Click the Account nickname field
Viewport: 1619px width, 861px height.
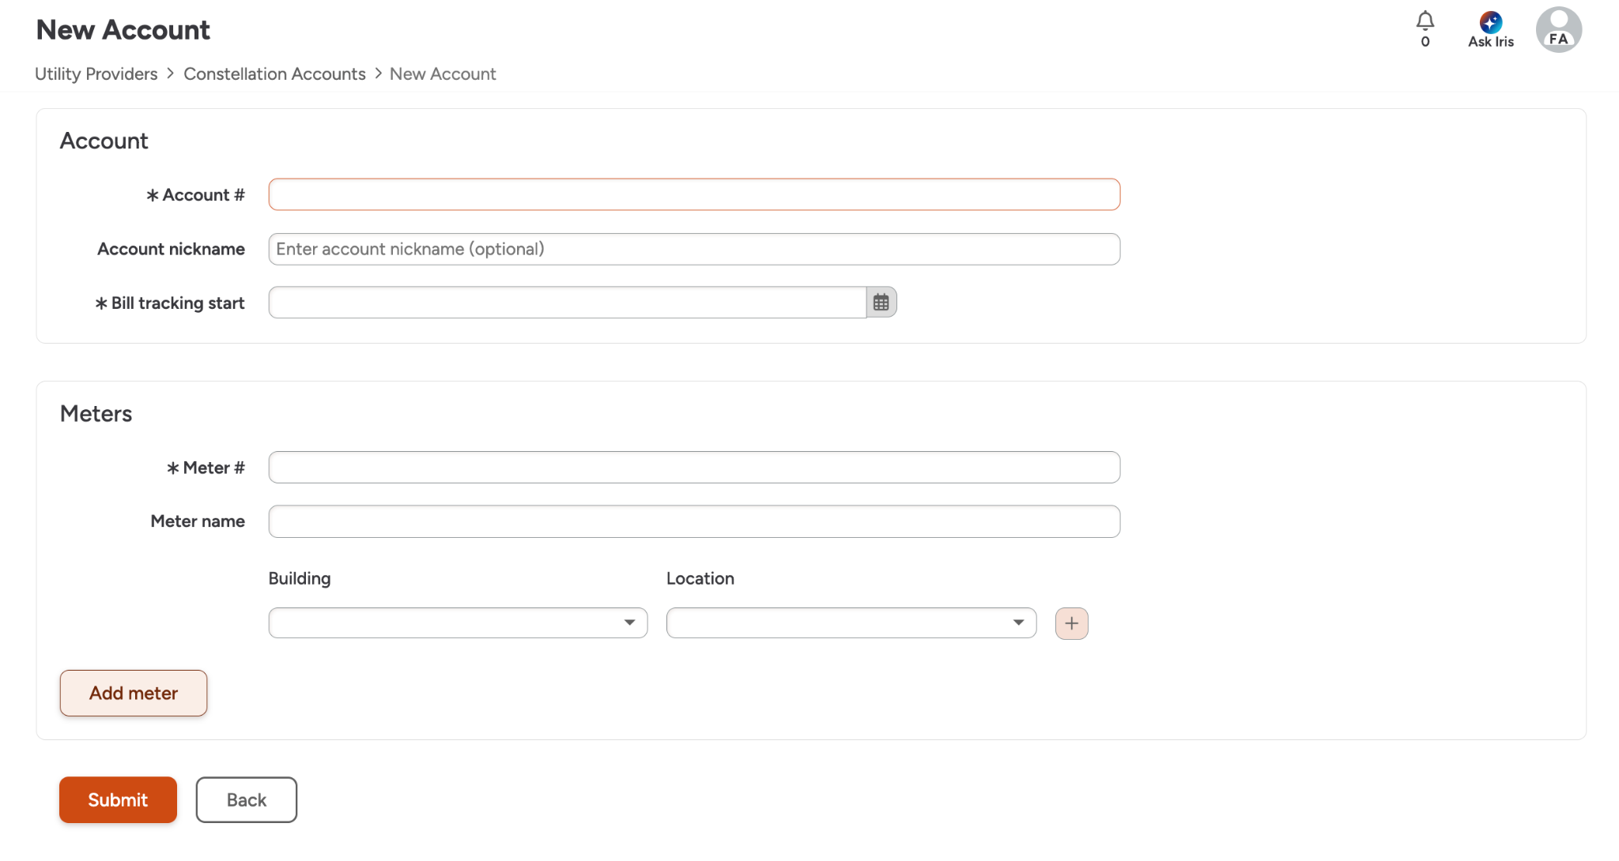(693, 249)
